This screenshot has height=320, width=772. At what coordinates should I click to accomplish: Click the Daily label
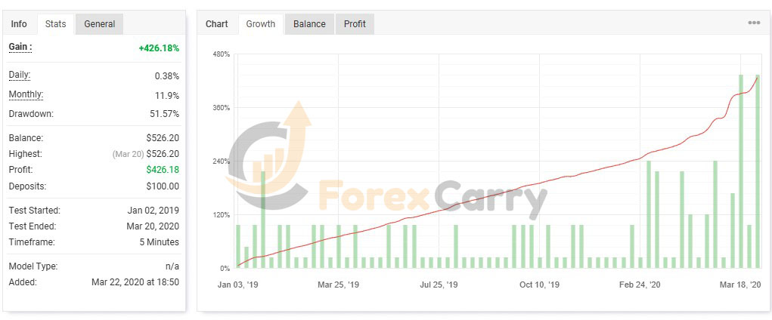point(20,75)
